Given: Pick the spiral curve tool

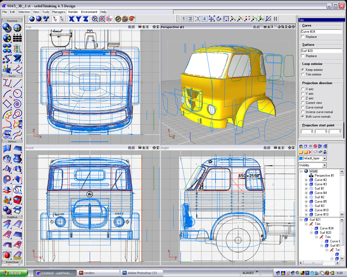Looking at the screenshot, I should (x=17, y=104).
